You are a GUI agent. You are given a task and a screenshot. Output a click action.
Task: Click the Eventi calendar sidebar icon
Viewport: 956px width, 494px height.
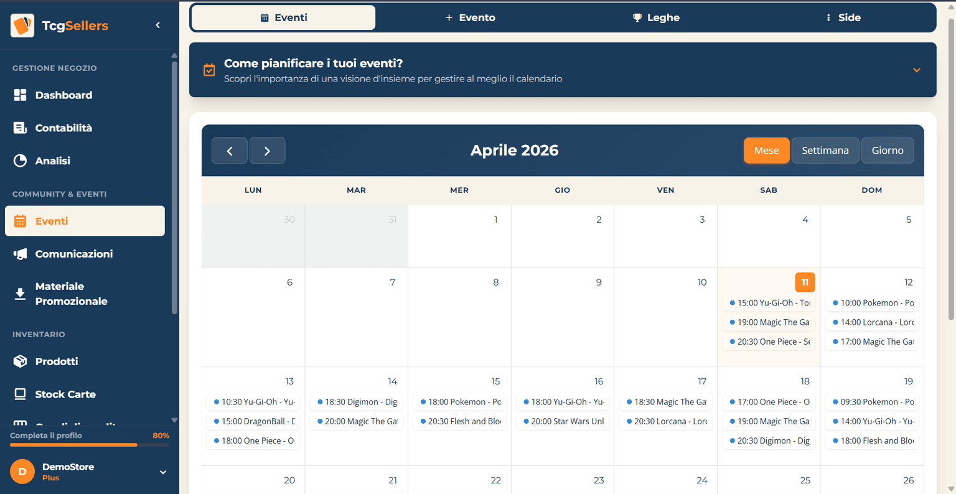click(x=20, y=221)
